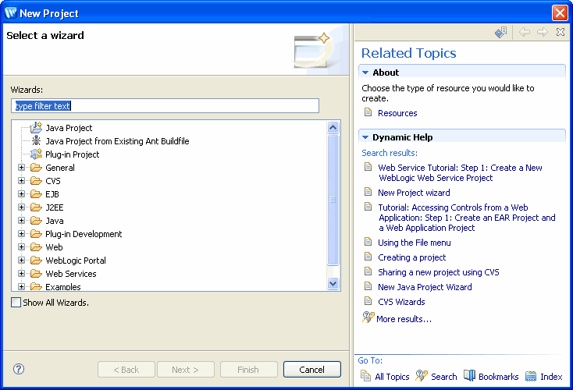The image size is (573, 390).
Task: Expand the WebLogic Portal tree node
Action: click(22, 261)
